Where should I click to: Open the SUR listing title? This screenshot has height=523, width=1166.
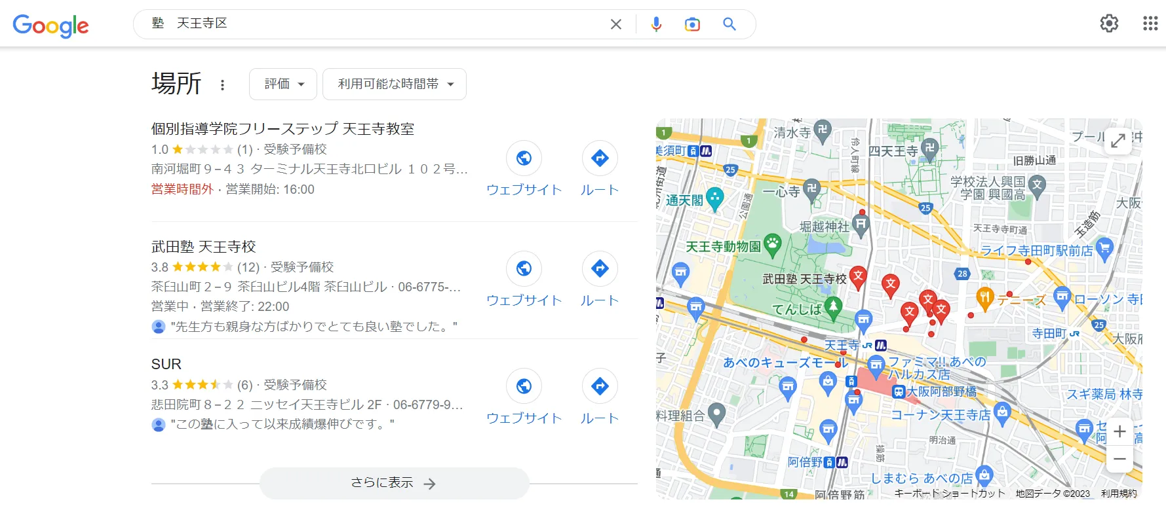coord(166,364)
